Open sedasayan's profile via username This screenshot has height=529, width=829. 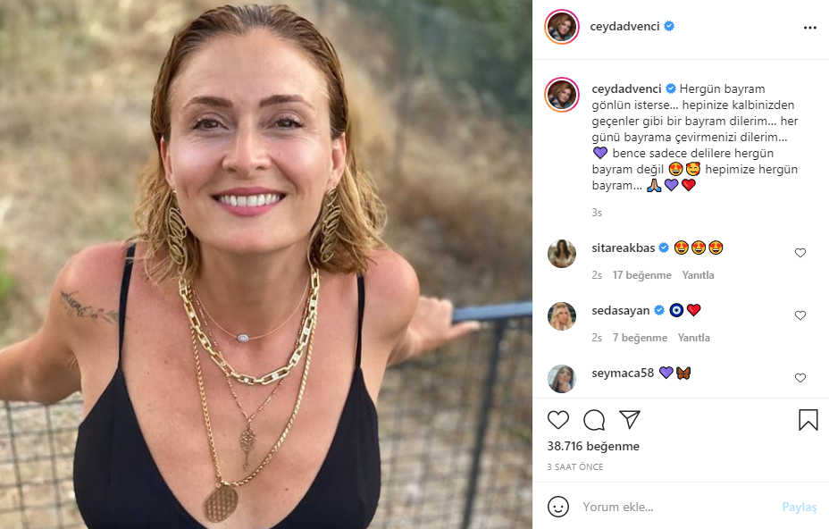tap(621, 310)
